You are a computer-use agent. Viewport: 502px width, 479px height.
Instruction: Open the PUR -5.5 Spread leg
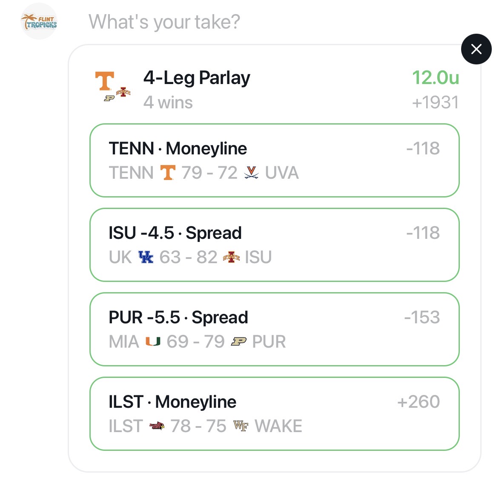274,329
